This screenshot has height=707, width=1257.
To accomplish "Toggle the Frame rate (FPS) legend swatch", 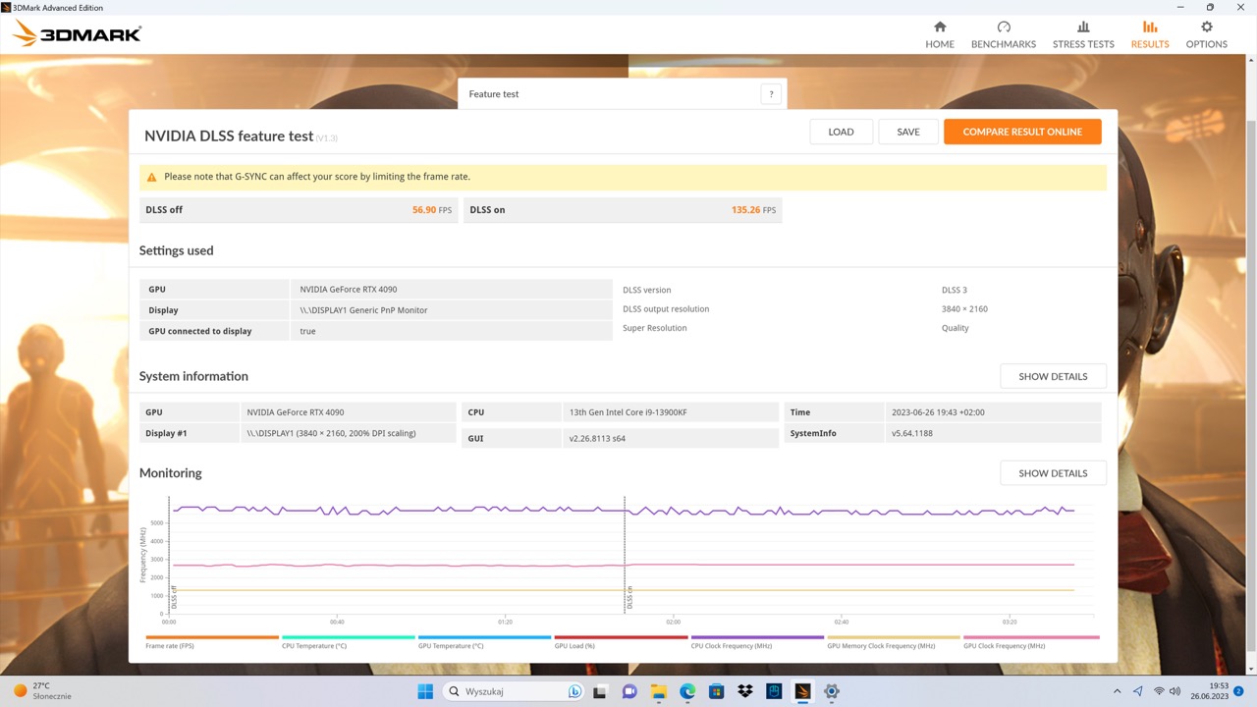I will (x=212, y=637).
